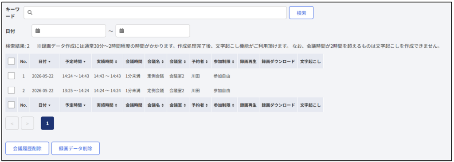Click 参加自由 in row 1
Image resolution: width=454 pixels, height=162 pixels.
(x=222, y=76)
